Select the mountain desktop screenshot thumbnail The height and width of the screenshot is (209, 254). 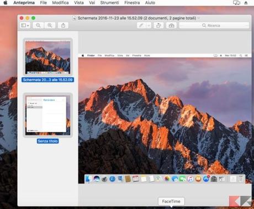point(47,58)
